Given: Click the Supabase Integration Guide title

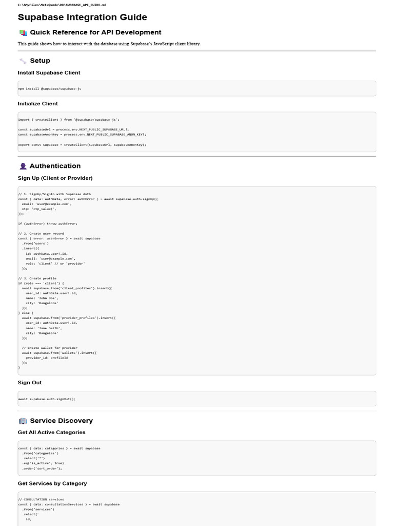Looking at the screenshot, I should [x=82, y=17].
